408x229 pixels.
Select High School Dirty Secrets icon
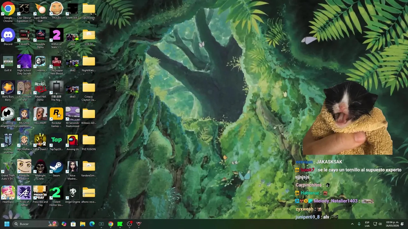[x=24, y=65]
